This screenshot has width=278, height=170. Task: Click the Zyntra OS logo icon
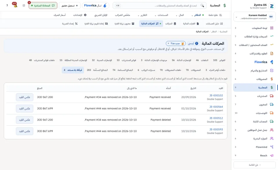coord(272,6)
